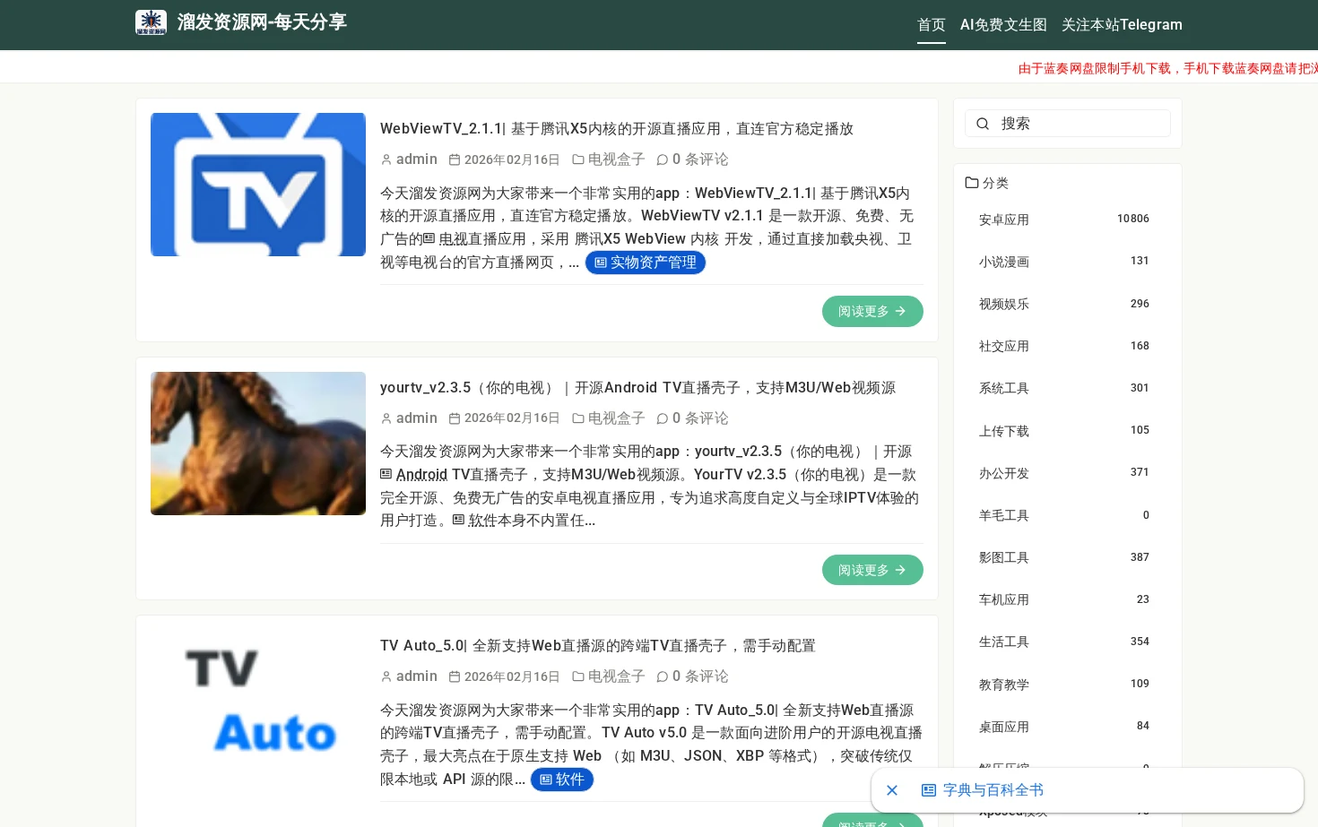Click inline icon before Android in yourtv excerpt
The image size is (1318, 827).
point(386,474)
